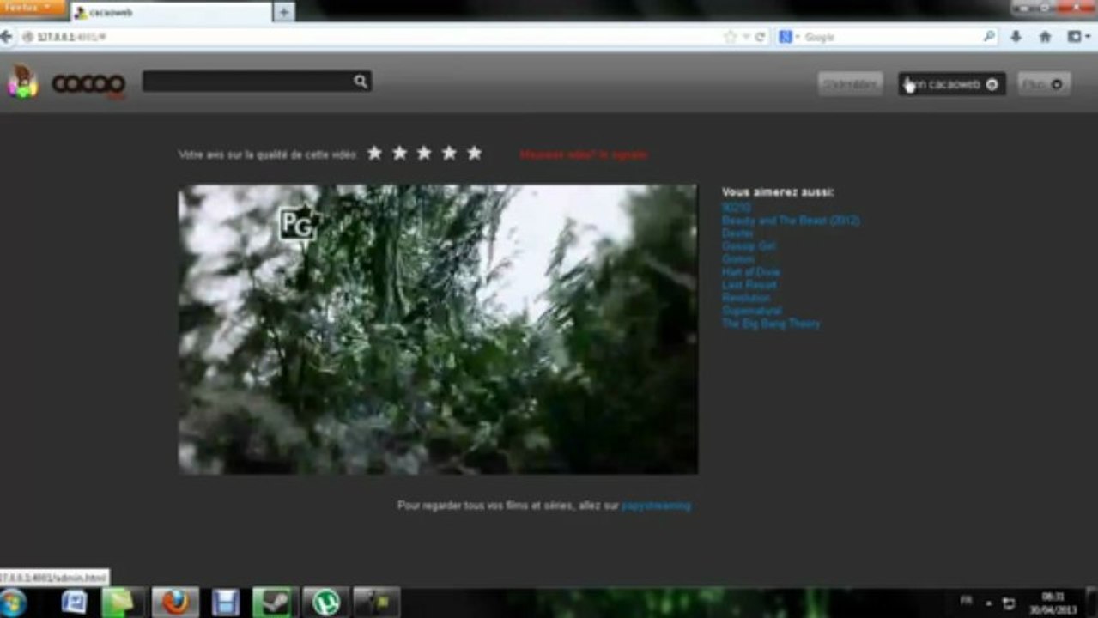This screenshot has height=618, width=1098.
Task: Click the cacaoweb mascot logo
Action: 22,82
